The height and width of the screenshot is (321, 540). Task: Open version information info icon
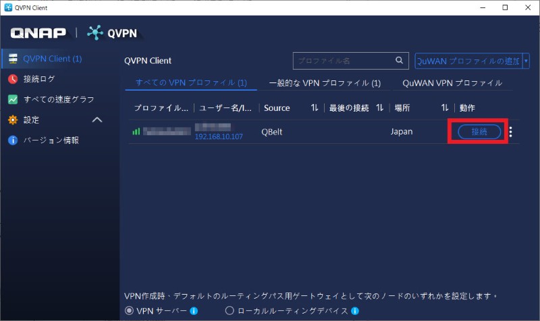pos(13,140)
